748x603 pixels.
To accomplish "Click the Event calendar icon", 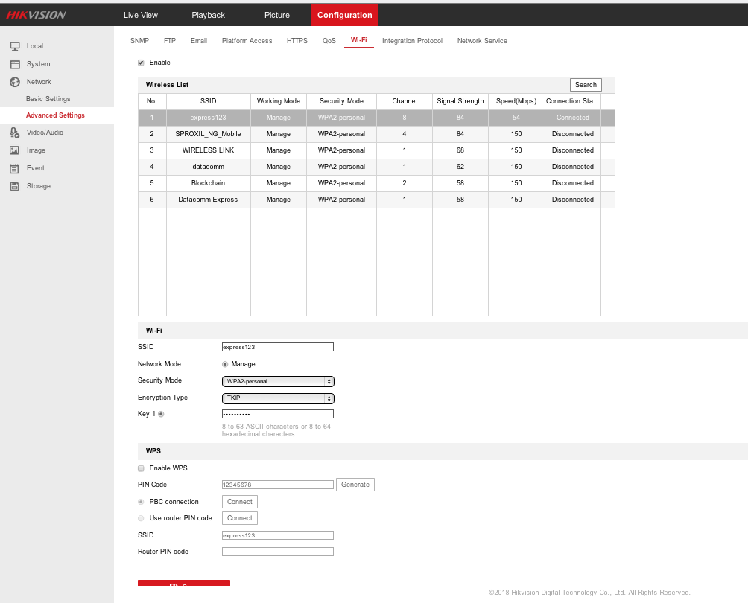I will click(x=14, y=168).
